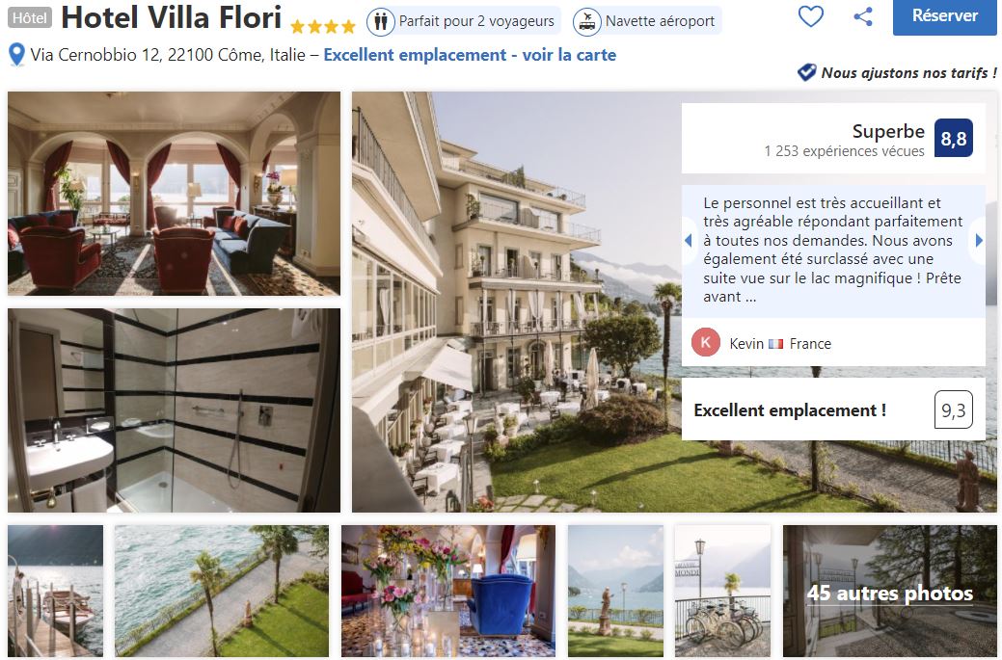Open the 8,8 review score badge
The height and width of the screenshot is (660, 1002).
954,138
